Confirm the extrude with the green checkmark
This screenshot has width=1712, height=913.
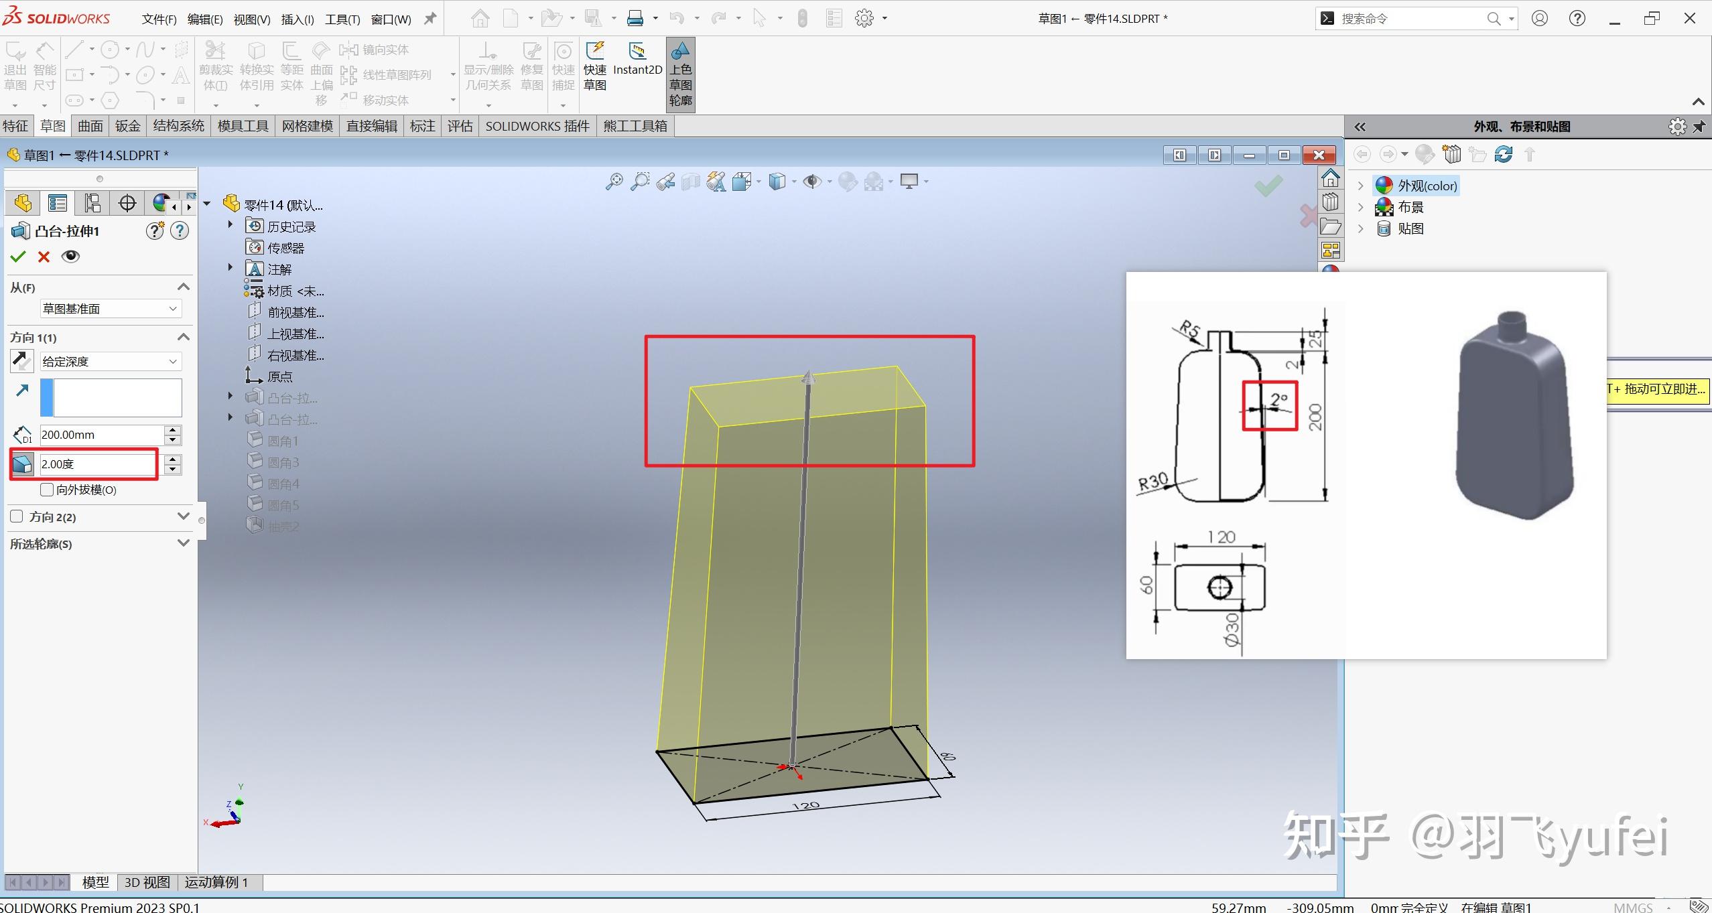click(18, 257)
